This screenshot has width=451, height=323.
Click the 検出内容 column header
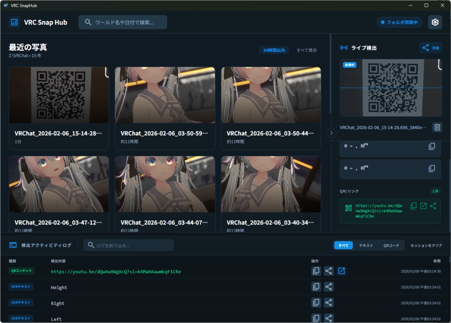[58, 261]
